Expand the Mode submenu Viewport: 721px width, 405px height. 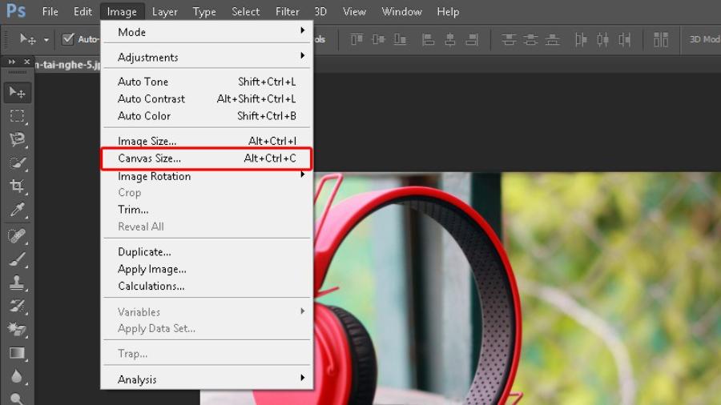pyautogui.click(x=207, y=32)
